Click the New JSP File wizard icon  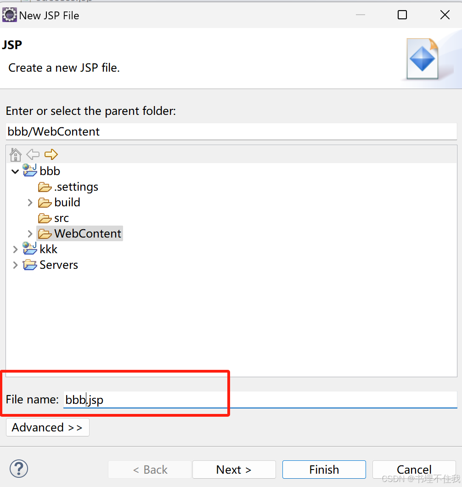click(9, 15)
